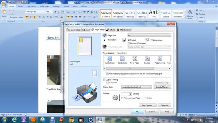The width and height of the screenshot is (218, 123).
Task: Select the Portrait orientation radio button
Action: click(x=129, y=40)
